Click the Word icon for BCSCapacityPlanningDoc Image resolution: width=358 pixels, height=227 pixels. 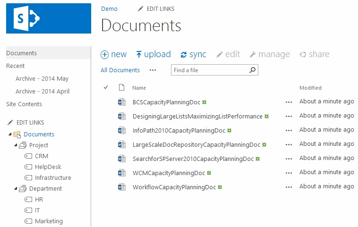[122, 102]
